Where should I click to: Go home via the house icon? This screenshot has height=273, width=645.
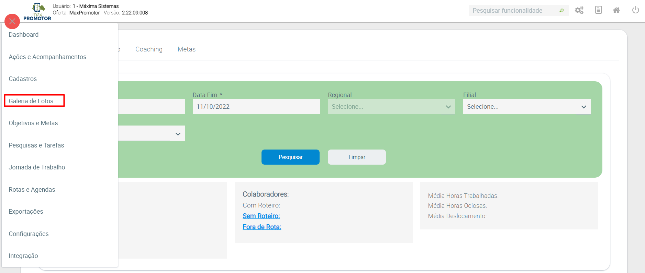616,10
